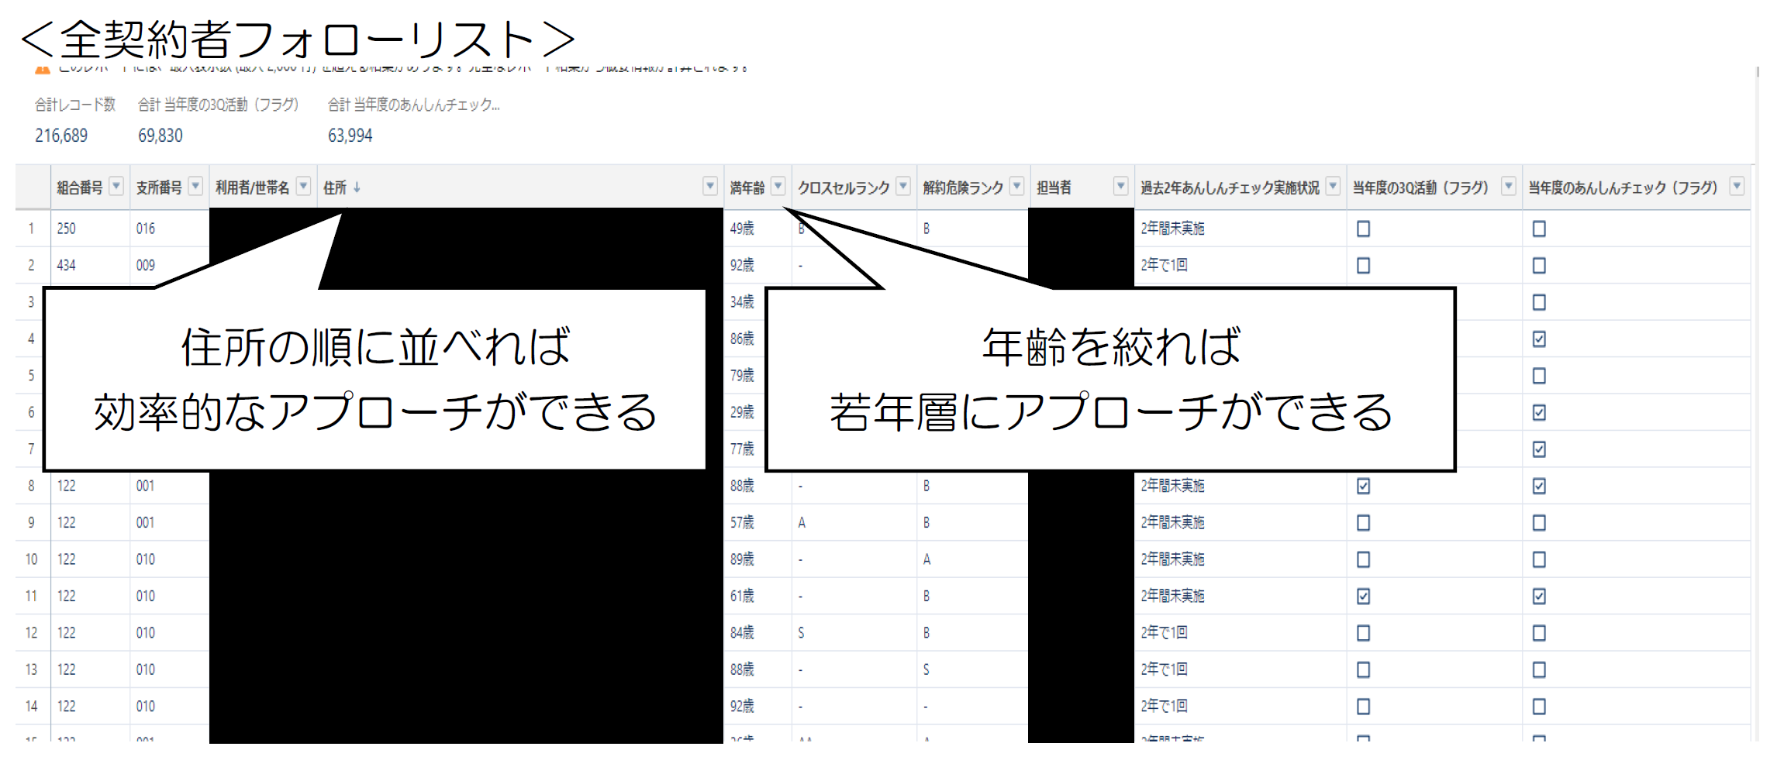This screenshot has width=1784, height=774.
Task: Click the 合計レコード数 value 216,689
Action: coord(61,136)
